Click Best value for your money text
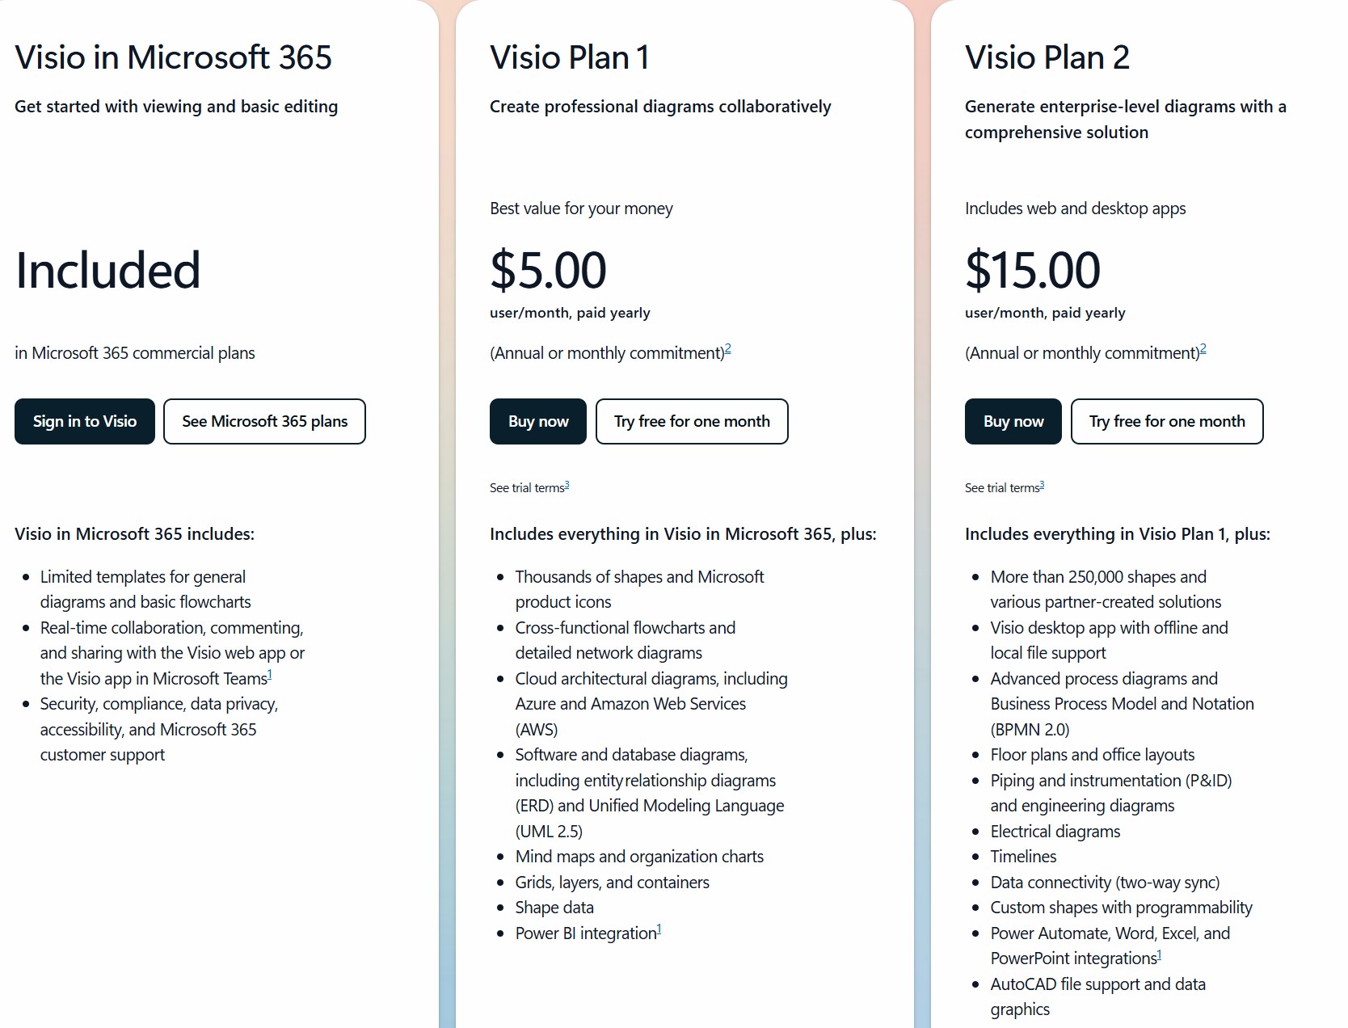This screenshot has width=1348, height=1028. pos(580,208)
